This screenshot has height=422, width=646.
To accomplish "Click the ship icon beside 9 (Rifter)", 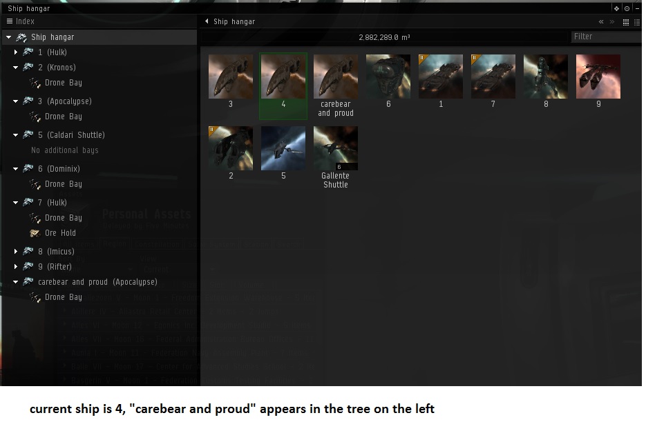I will (x=28, y=266).
